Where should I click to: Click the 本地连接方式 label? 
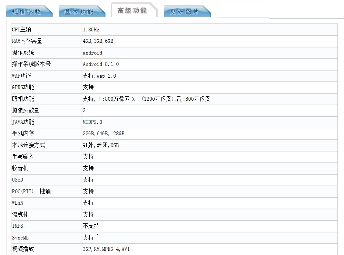(x=29, y=145)
